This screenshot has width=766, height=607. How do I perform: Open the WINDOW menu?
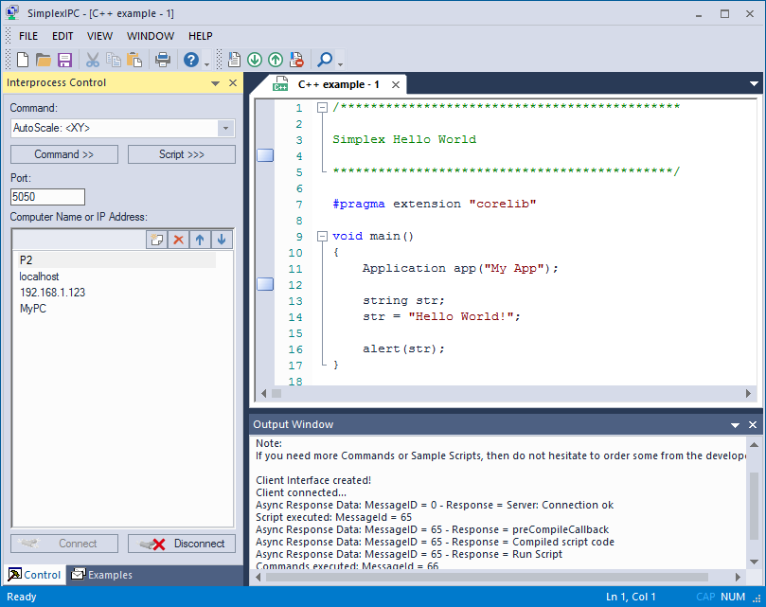[151, 36]
